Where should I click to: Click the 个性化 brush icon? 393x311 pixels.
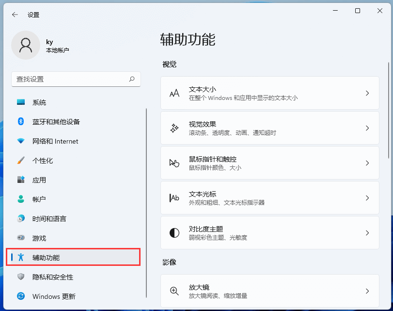pyautogui.click(x=21, y=161)
